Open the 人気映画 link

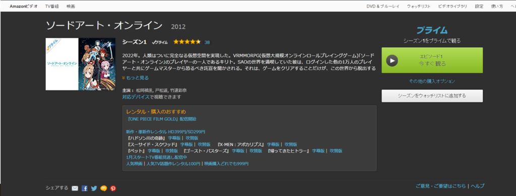point(134,163)
